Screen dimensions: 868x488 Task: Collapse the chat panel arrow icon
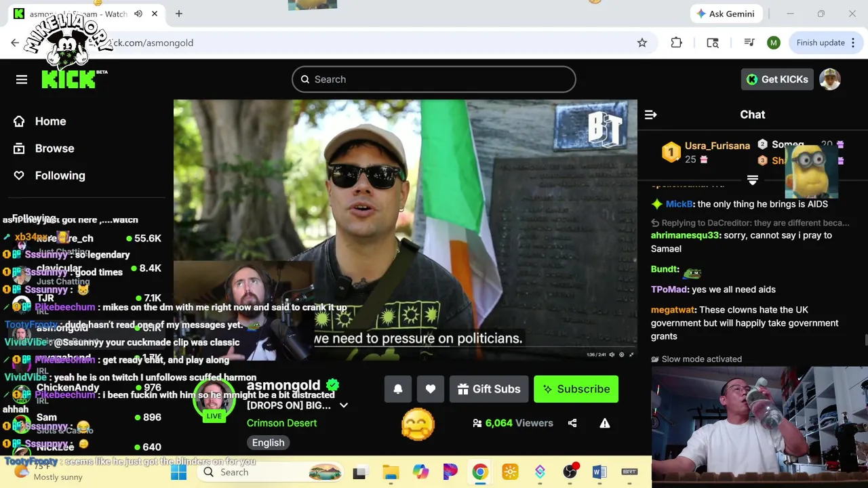[x=650, y=115]
